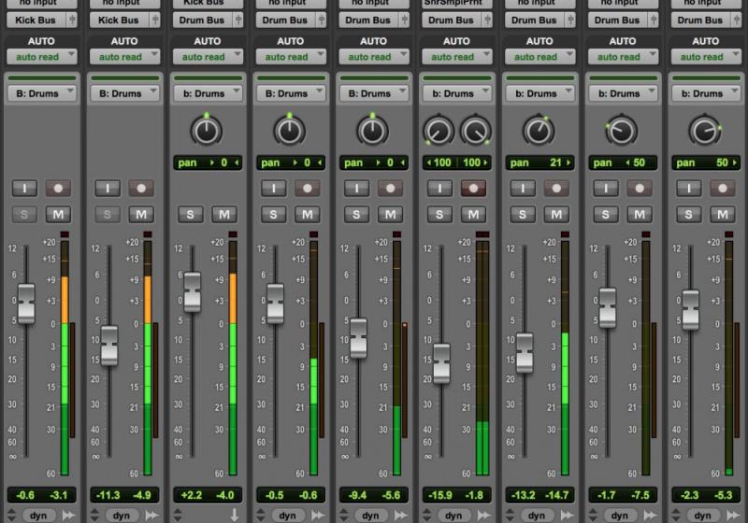Open the auto read menu on the pan 21 track

click(x=539, y=57)
